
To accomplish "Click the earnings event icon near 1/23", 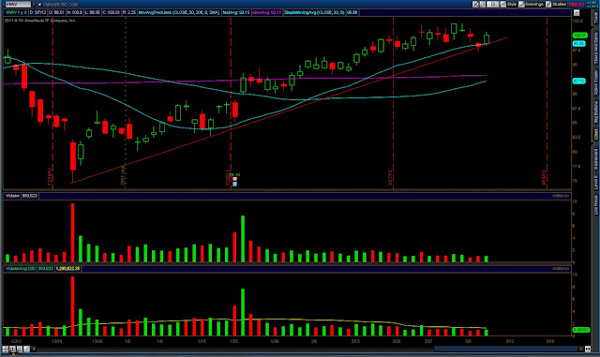I will click(x=234, y=180).
